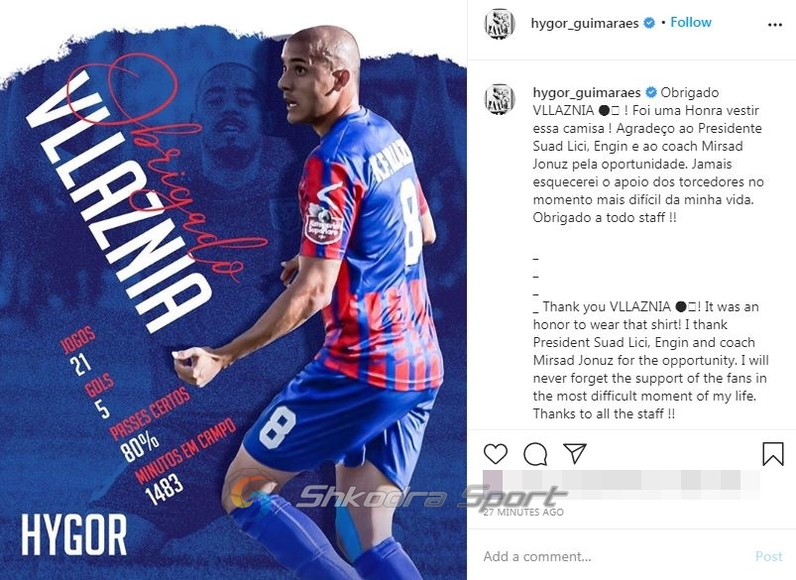Image resolution: width=796 pixels, height=580 pixels.
Task: Open the avatar beside the caption
Action: coord(500,99)
